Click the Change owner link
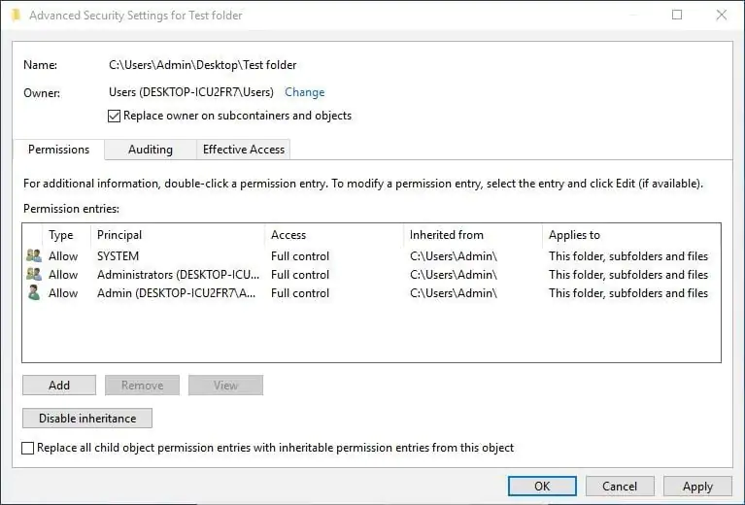Screen dimensions: 745x505 click(305, 92)
